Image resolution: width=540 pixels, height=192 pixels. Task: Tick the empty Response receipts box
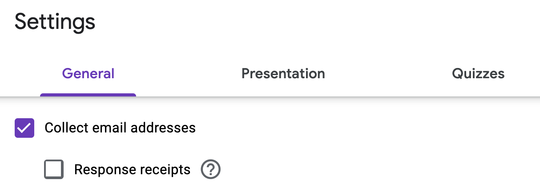pos(54,169)
